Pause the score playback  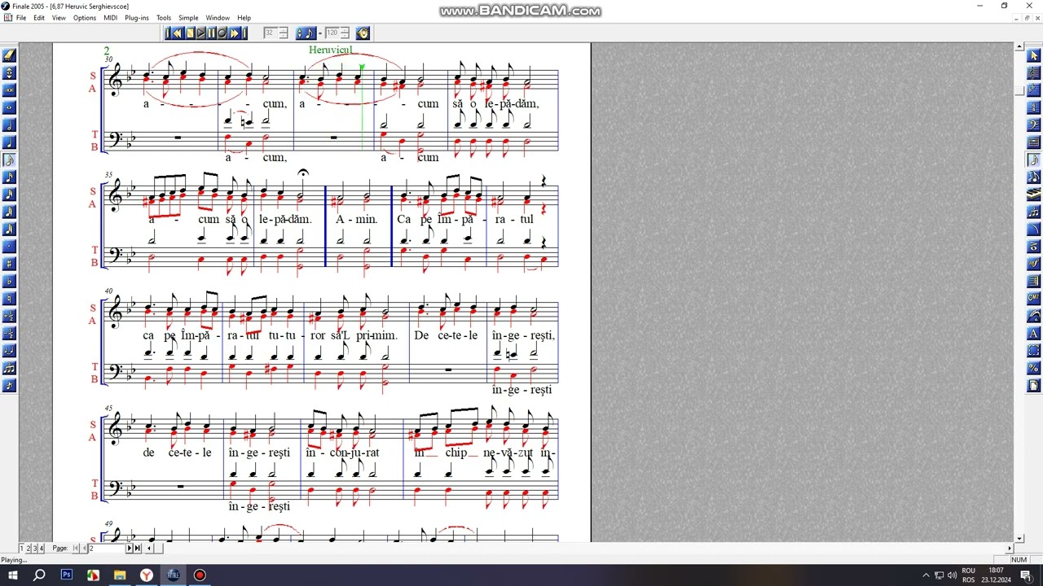212,33
